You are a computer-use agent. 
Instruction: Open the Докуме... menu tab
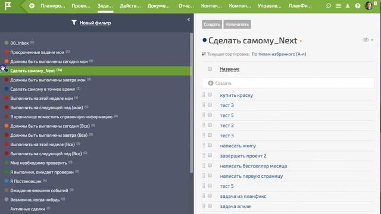coord(158,6)
